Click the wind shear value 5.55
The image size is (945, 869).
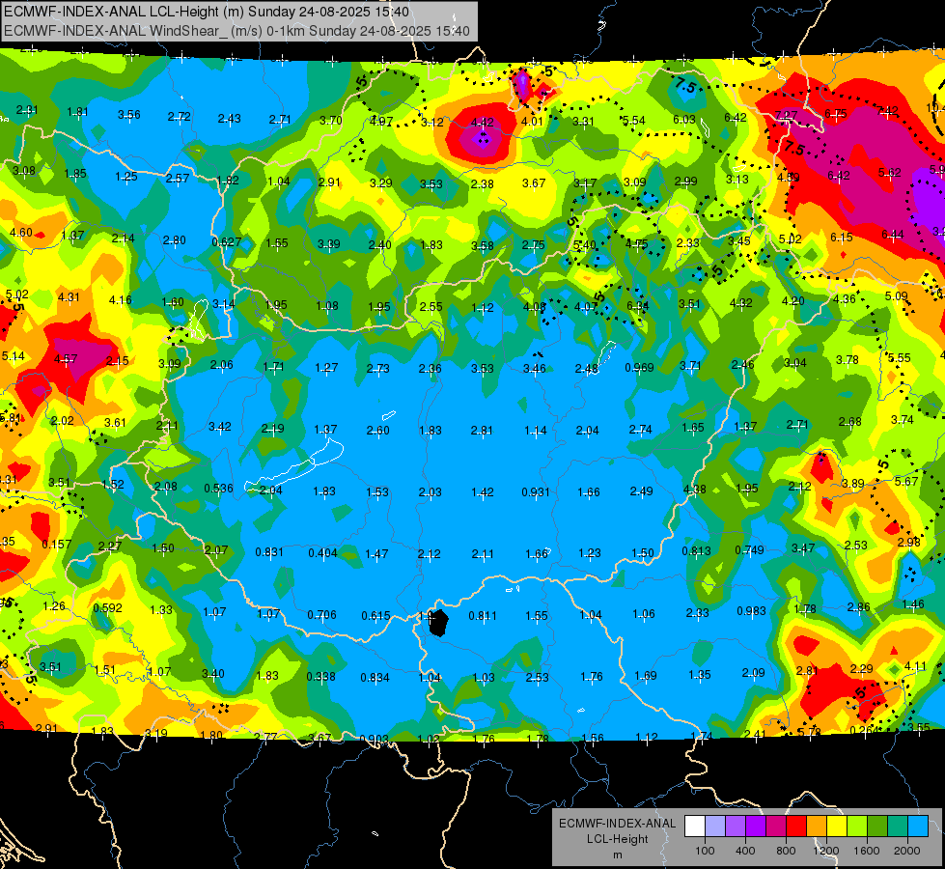[900, 357]
